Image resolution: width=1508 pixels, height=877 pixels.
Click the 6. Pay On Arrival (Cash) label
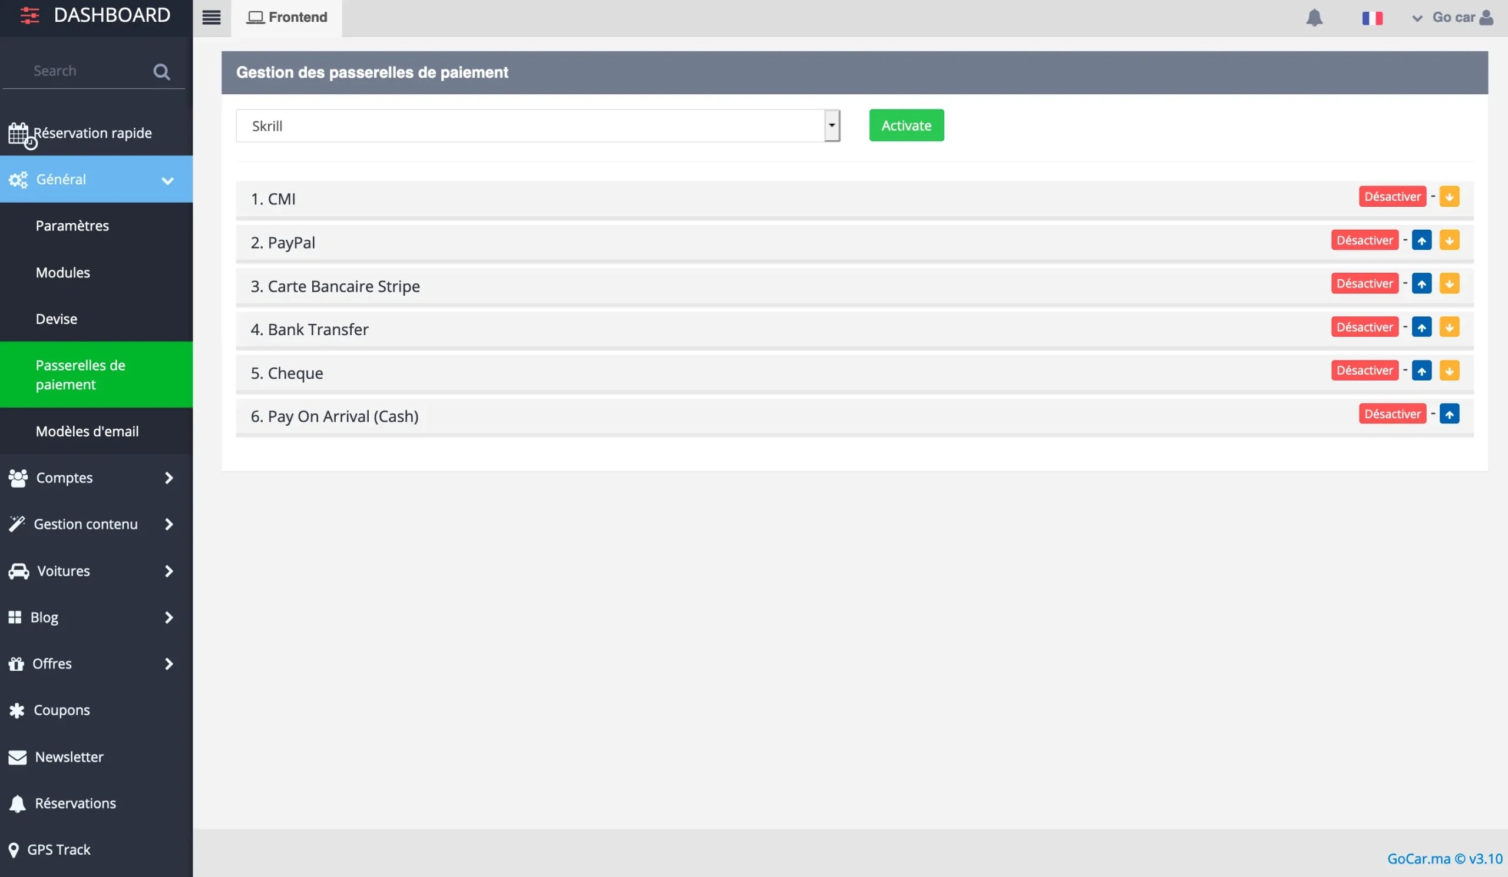(x=335, y=416)
